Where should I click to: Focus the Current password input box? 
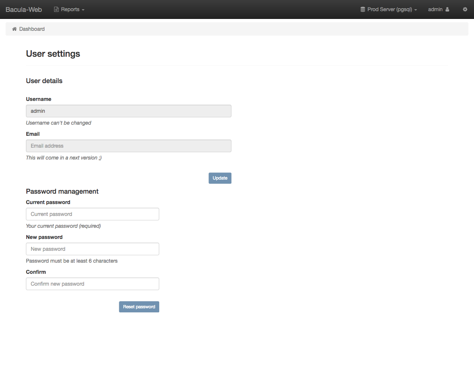point(93,214)
